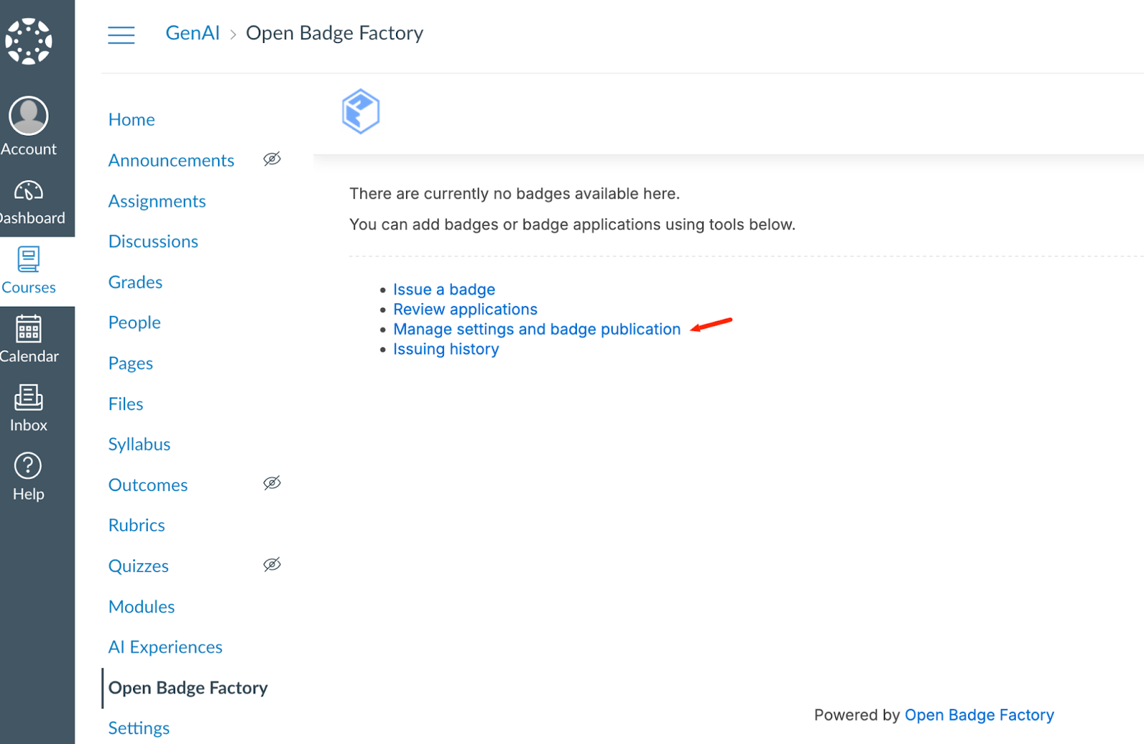Click the Canvas logo icon
1144x744 pixels.
[29, 41]
